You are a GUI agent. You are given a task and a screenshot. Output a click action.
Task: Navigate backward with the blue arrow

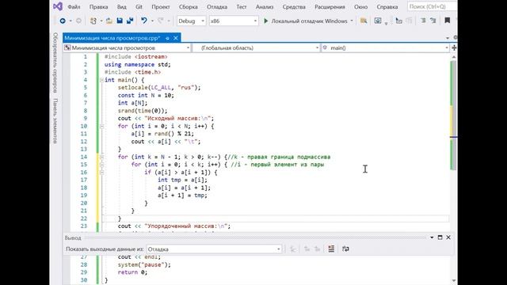coord(63,21)
